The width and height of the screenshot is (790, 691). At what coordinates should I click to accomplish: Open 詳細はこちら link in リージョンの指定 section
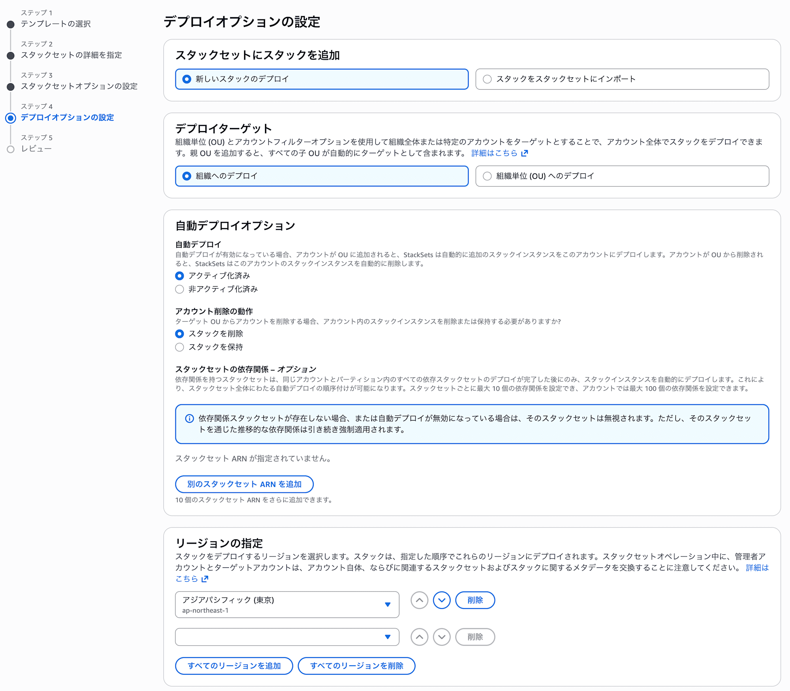(x=757, y=567)
